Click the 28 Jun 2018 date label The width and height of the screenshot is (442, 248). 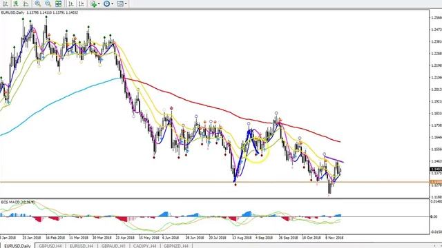click(195, 238)
